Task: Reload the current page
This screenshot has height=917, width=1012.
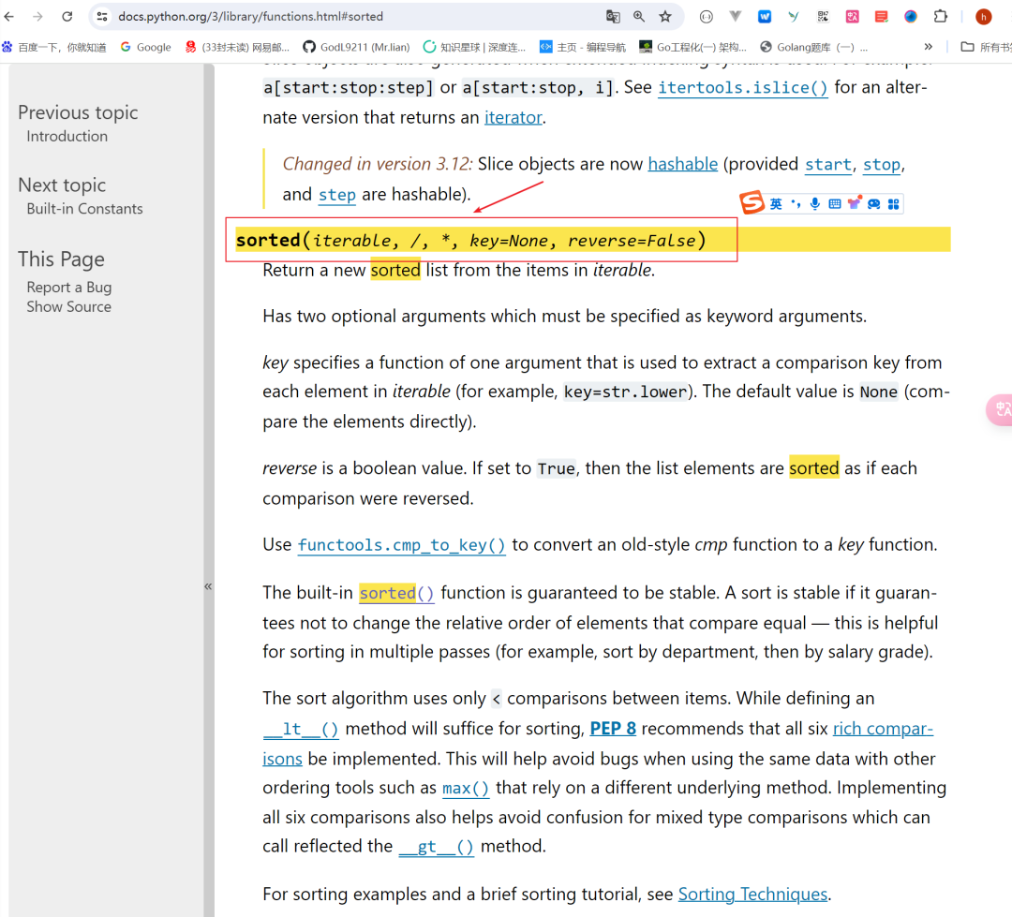Action: click(67, 16)
